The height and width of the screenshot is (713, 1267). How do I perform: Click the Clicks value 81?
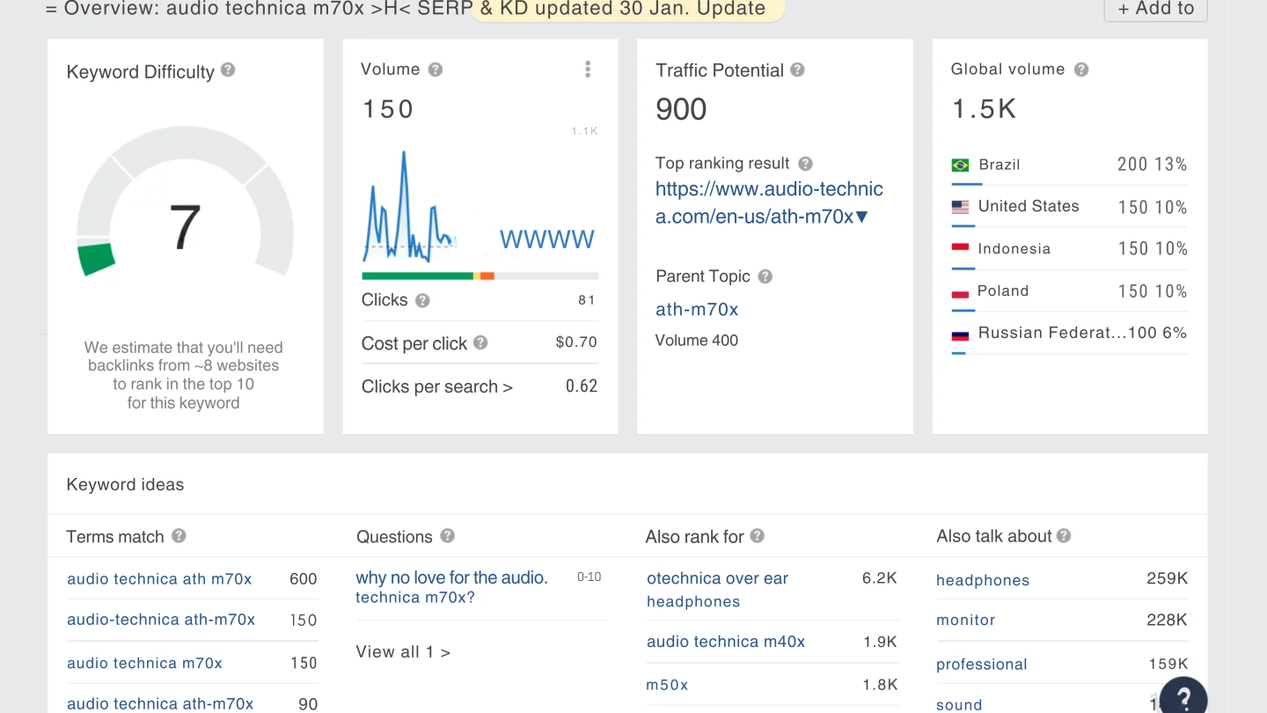pyautogui.click(x=587, y=300)
